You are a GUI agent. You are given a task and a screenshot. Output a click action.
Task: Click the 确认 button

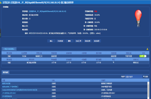[x=51, y=41]
